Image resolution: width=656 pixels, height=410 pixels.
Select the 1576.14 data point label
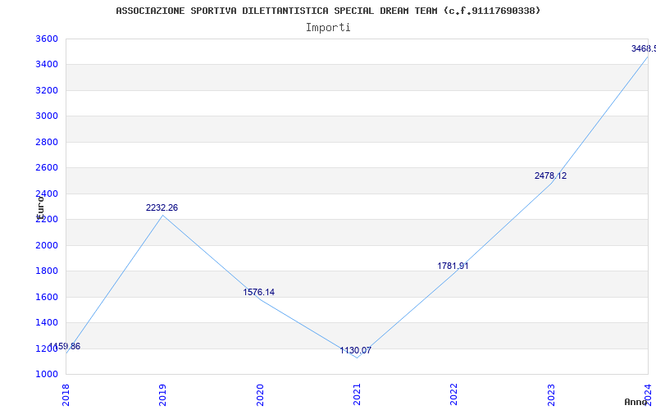click(x=258, y=293)
